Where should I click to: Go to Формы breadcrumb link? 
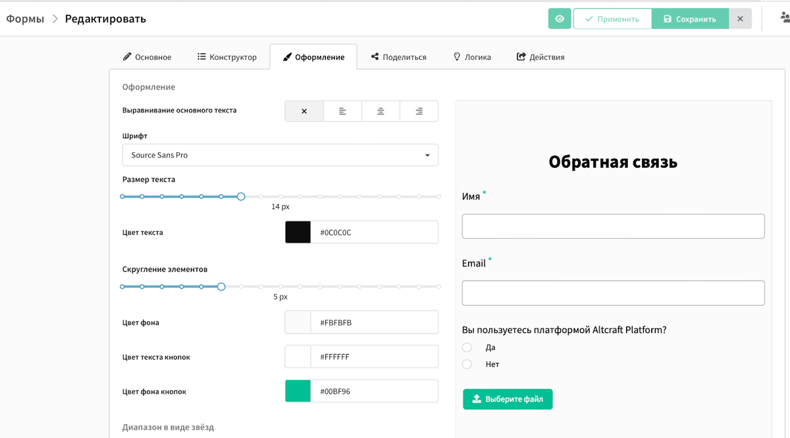(x=25, y=18)
